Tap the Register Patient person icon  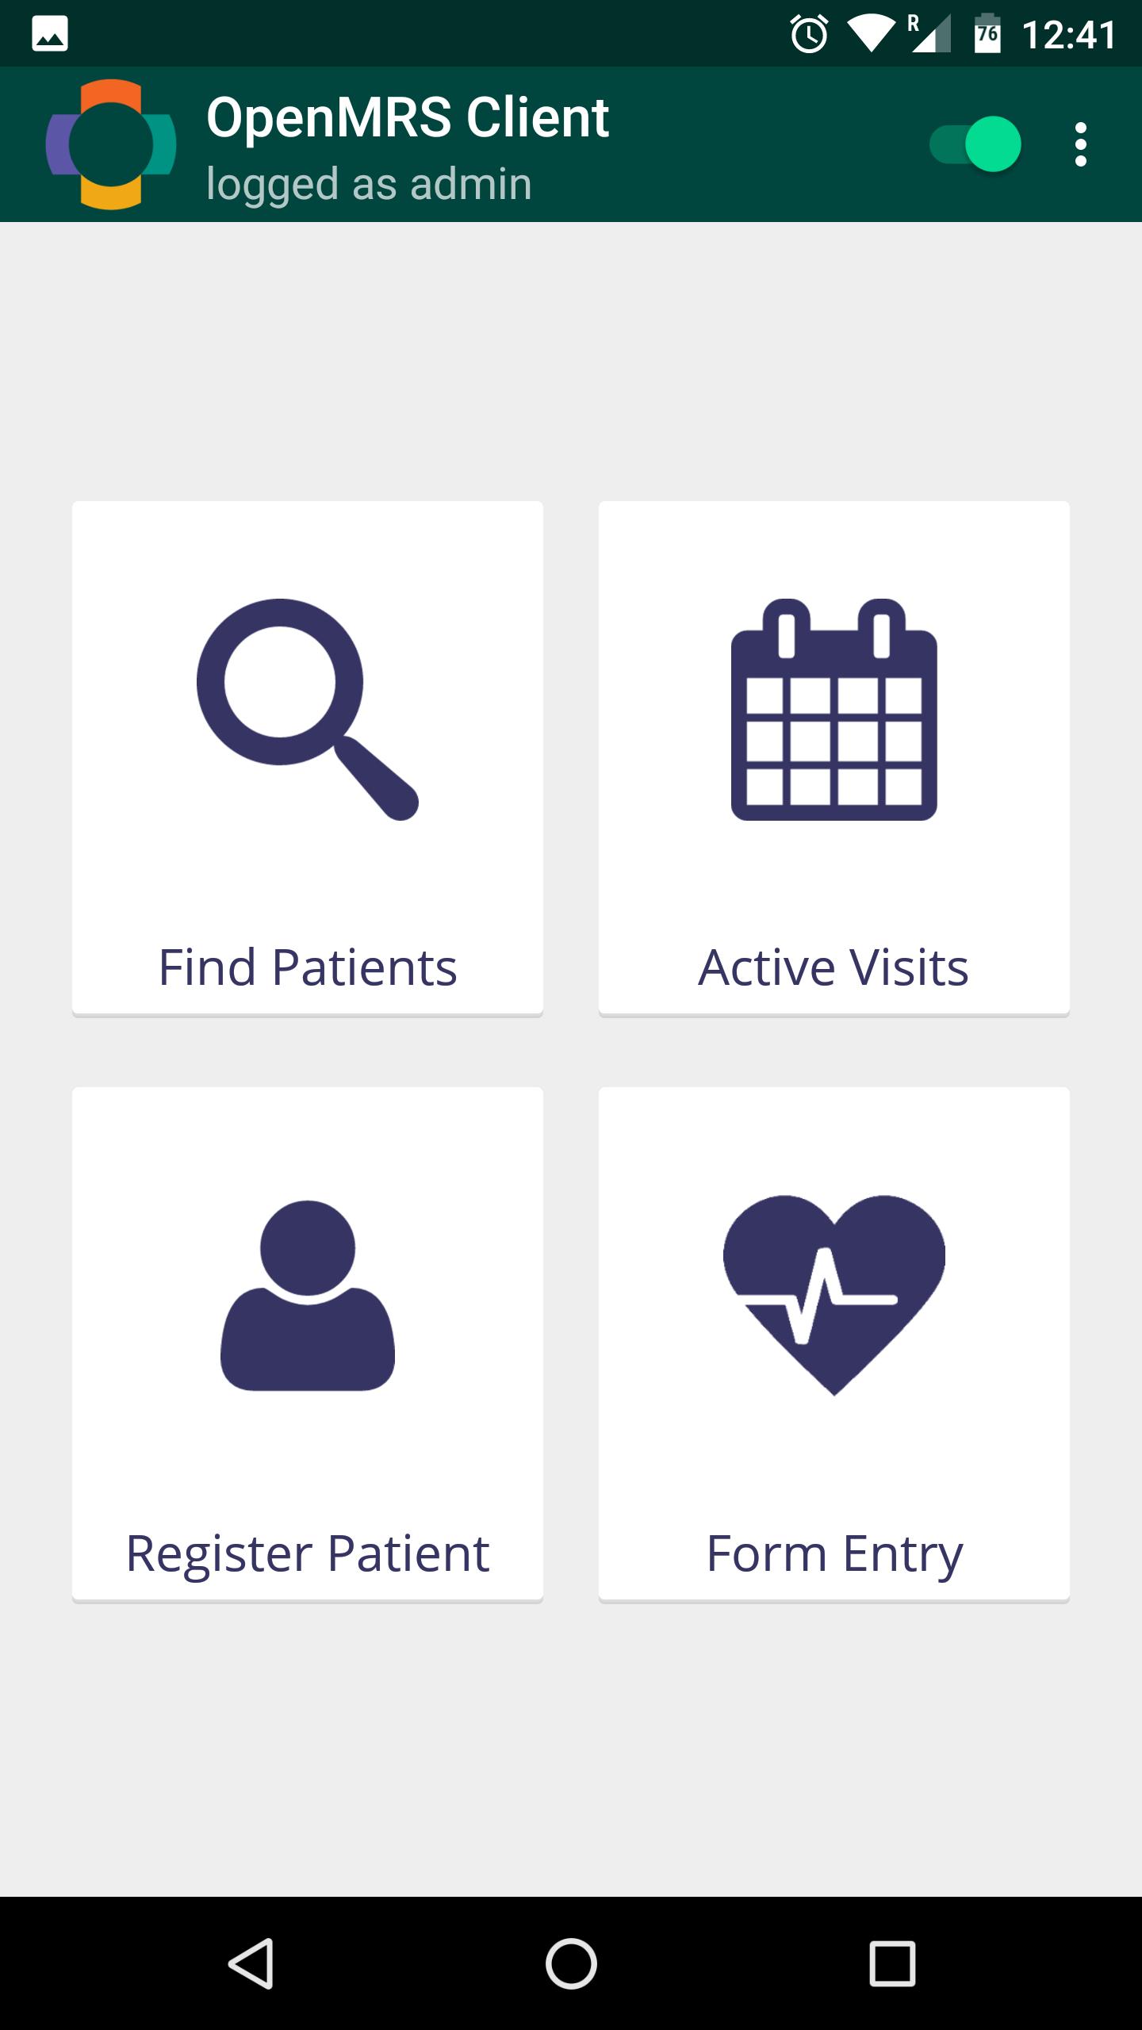[308, 1295]
